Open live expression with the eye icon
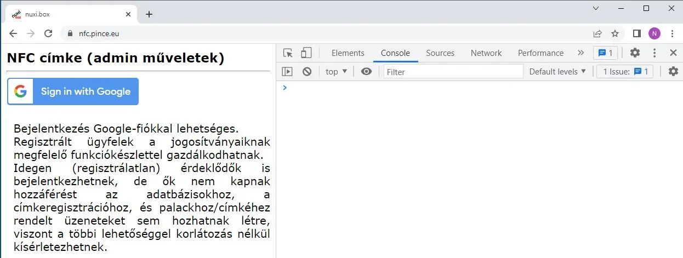Viewport: 683px width, 258px height. [366, 71]
